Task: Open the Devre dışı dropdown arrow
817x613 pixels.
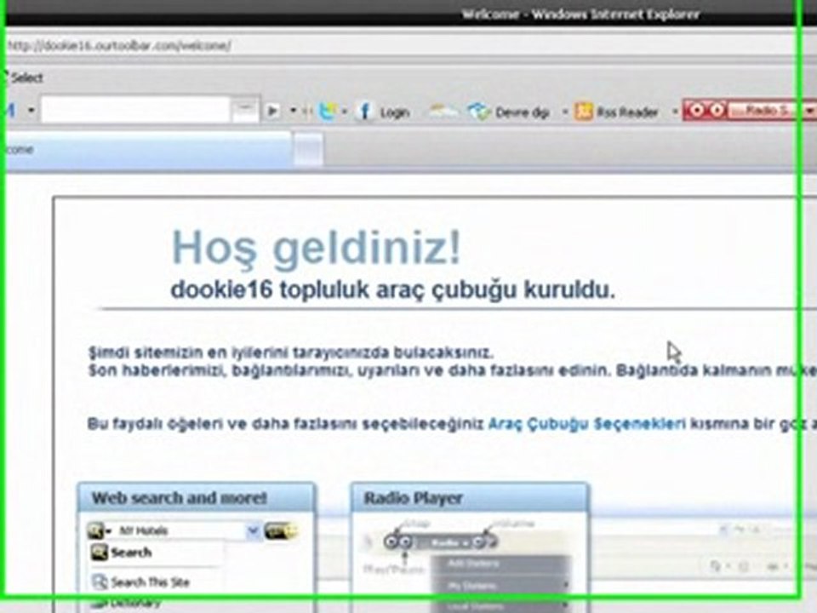Action: click(x=564, y=112)
